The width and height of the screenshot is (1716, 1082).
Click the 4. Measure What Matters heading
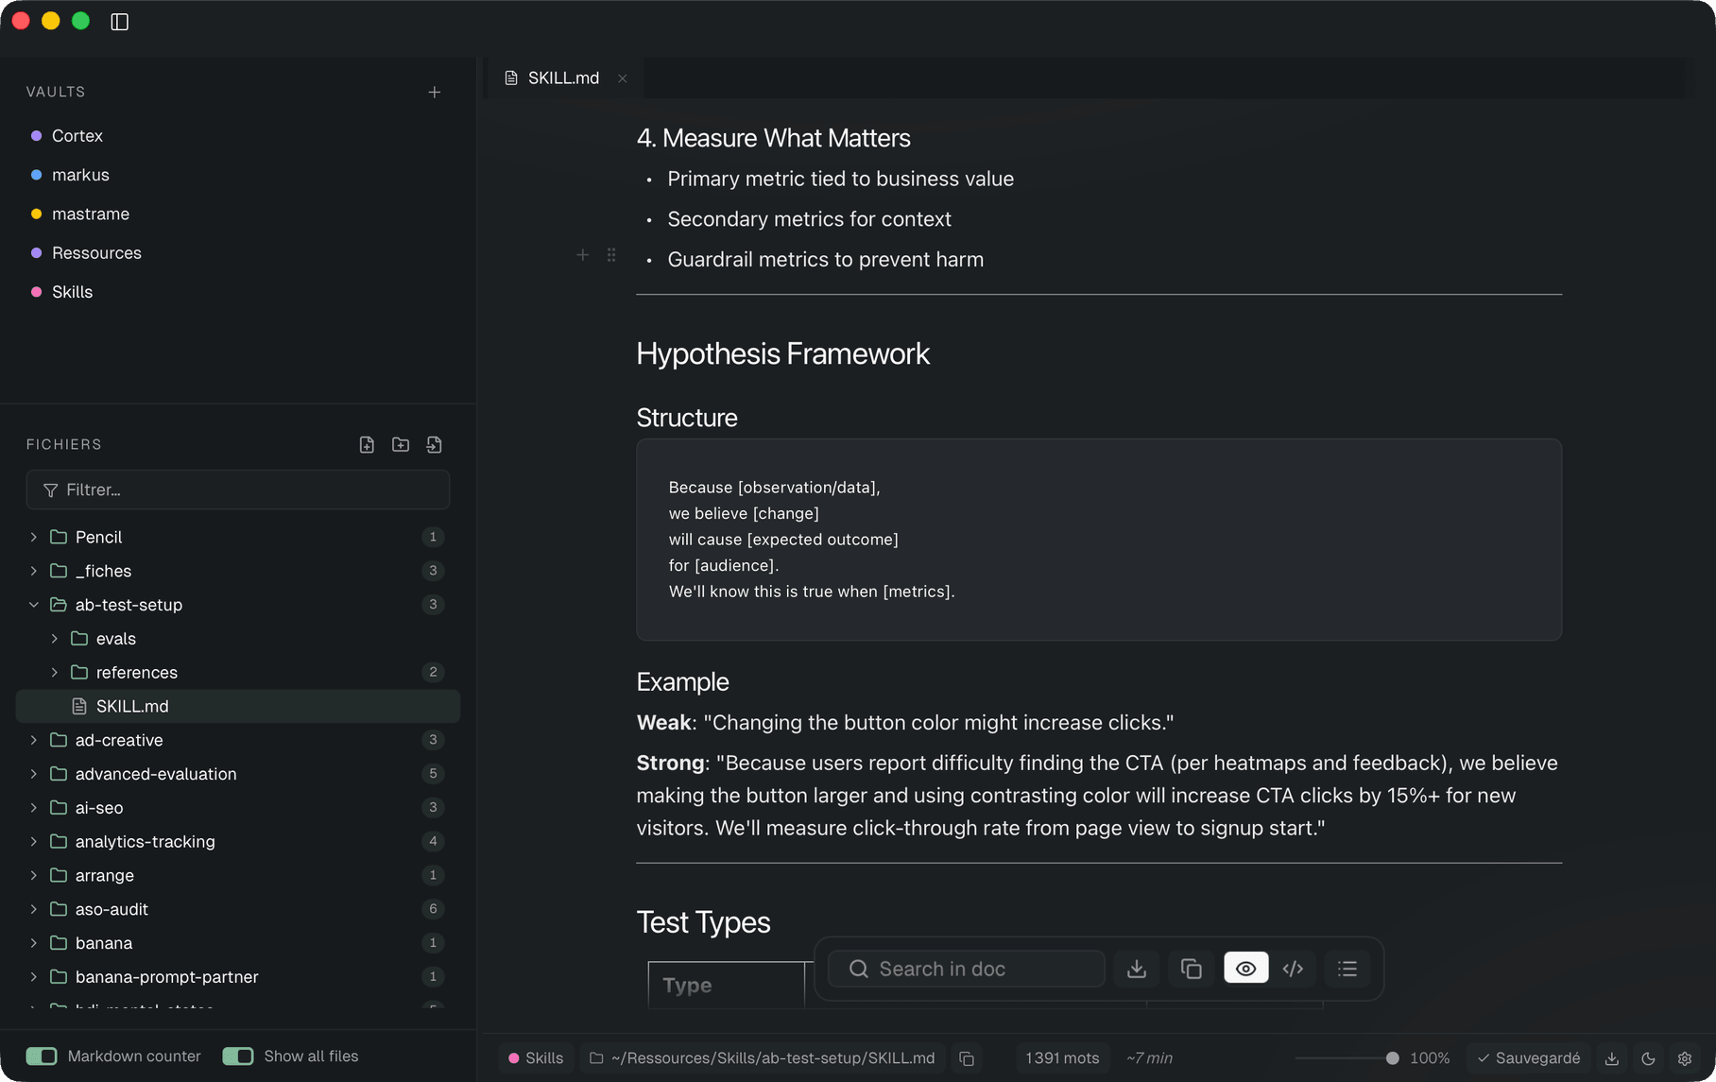click(773, 138)
